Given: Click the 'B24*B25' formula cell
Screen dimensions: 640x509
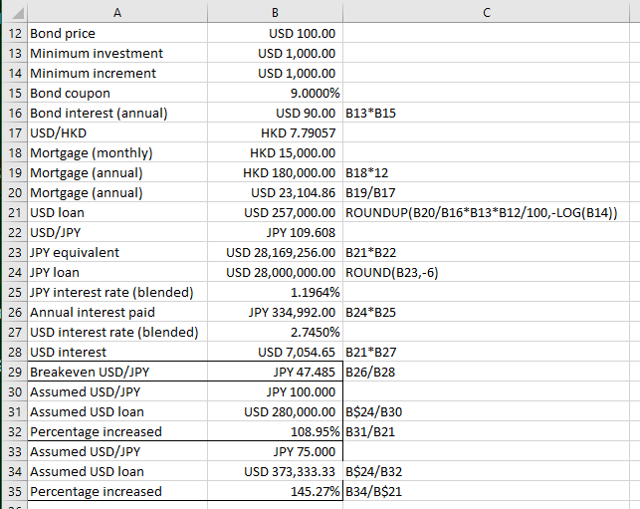Looking at the screenshot, I should (x=486, y=312).
